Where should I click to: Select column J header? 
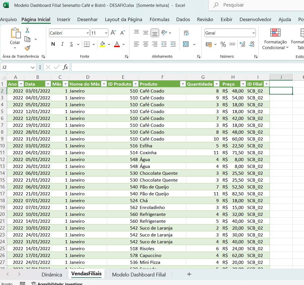pos(281,77)
